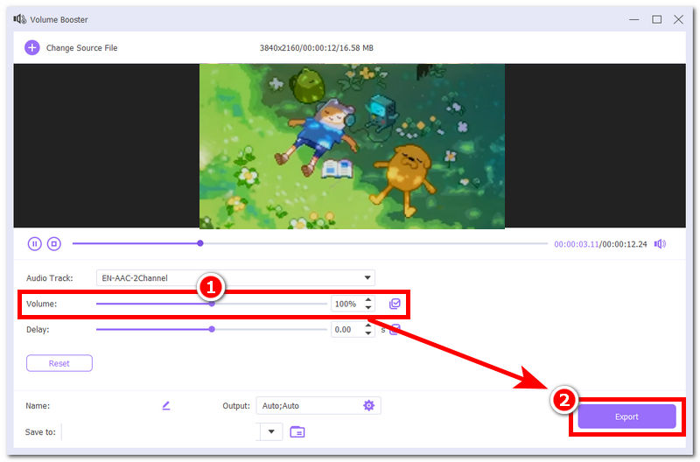The height and width of the screenshot is (462, 700).
Task: Pause the video playback
Action: point(35,244)
